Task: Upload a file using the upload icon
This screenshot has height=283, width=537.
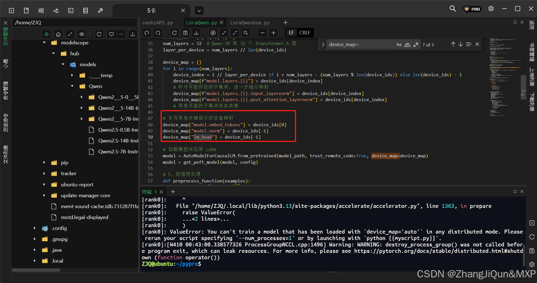Action: [x=133, y=34]
